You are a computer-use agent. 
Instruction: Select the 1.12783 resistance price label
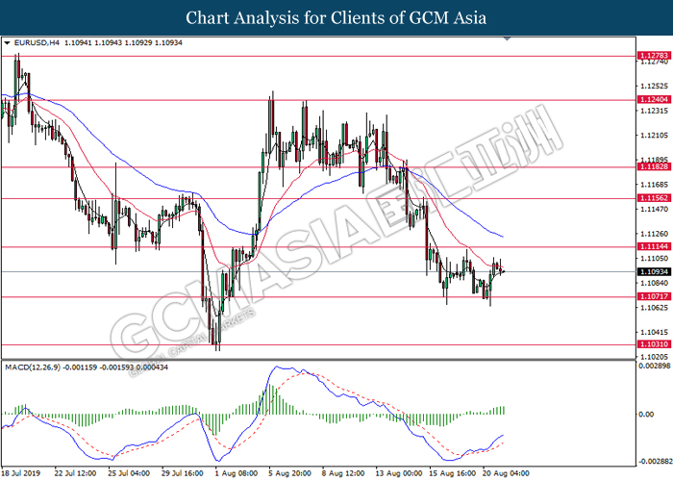(654, 56)
